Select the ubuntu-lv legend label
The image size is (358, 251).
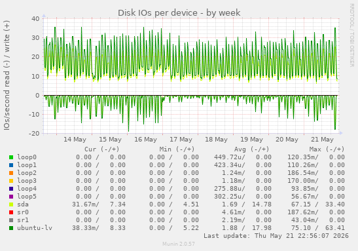35,228
